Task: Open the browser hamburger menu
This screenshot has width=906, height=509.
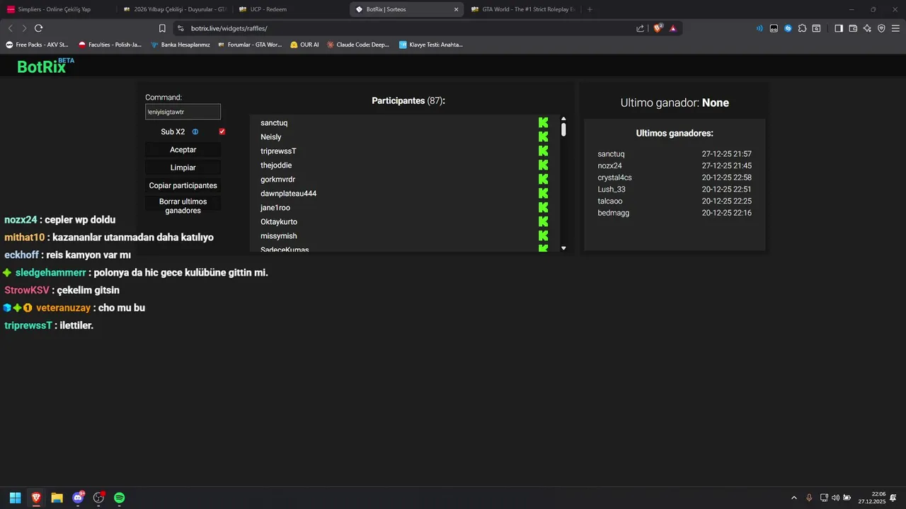Action: tap(895, 28)
